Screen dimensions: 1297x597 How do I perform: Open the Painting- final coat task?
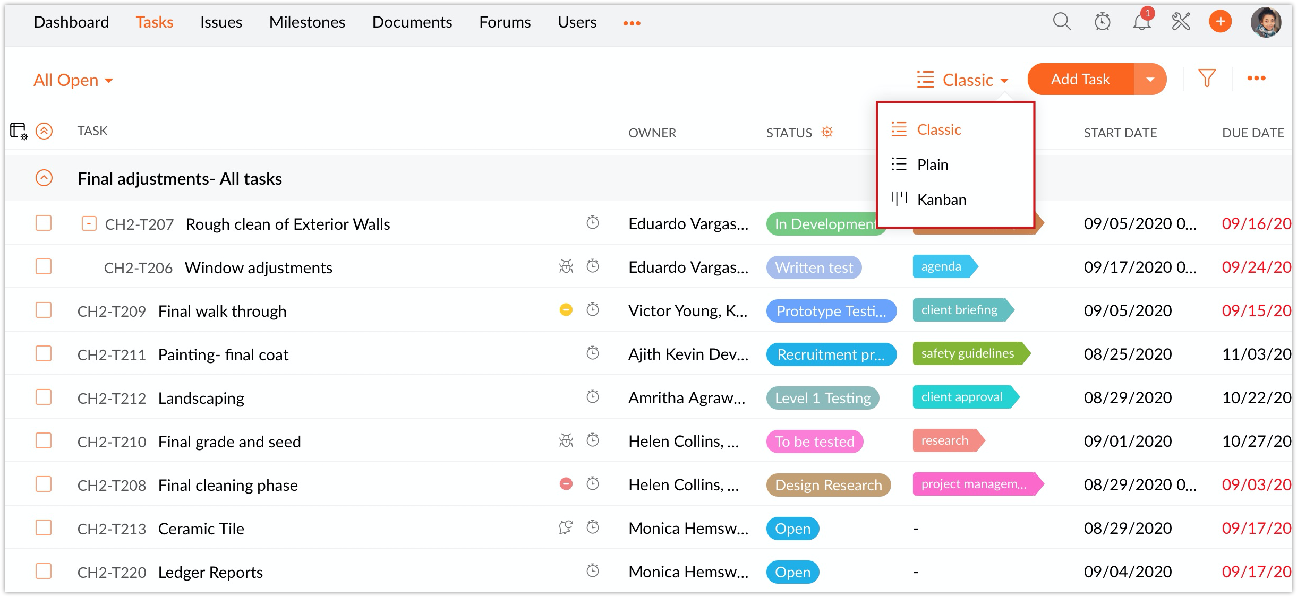223,354
